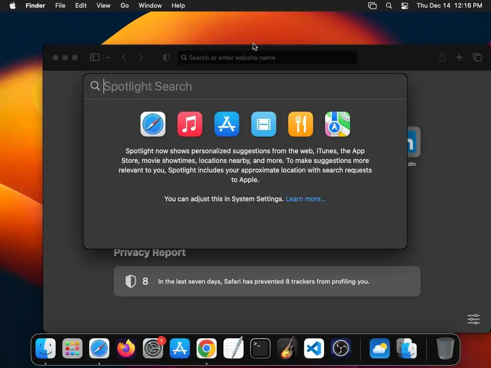Open Finder from the Dock
The image size is (491, 368).
46,348
